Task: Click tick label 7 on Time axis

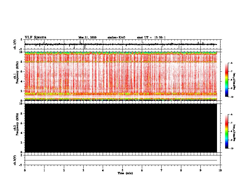Action: (162, 170)
